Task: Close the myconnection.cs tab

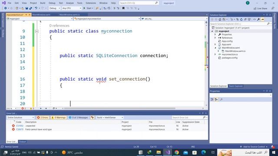Action: 30,15
